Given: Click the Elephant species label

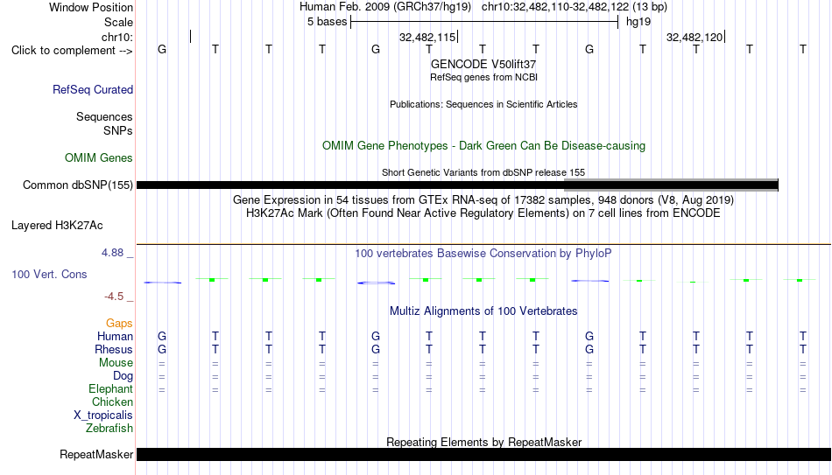Looking at the screenshot, I should point(111,389).
